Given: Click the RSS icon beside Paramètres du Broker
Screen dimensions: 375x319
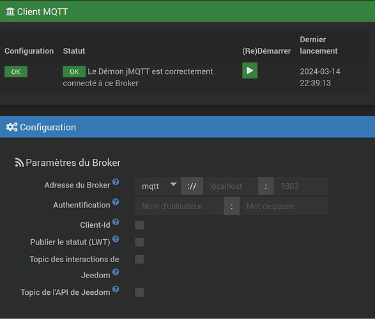Looking at the screenshot, I should pyautogui.click(x=19, y=163).
